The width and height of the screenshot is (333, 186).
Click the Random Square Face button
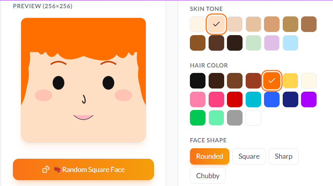(83, 170)
